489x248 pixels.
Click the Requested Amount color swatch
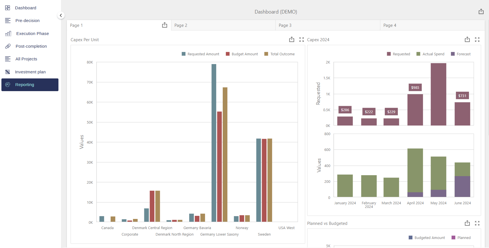pos(184,54)
